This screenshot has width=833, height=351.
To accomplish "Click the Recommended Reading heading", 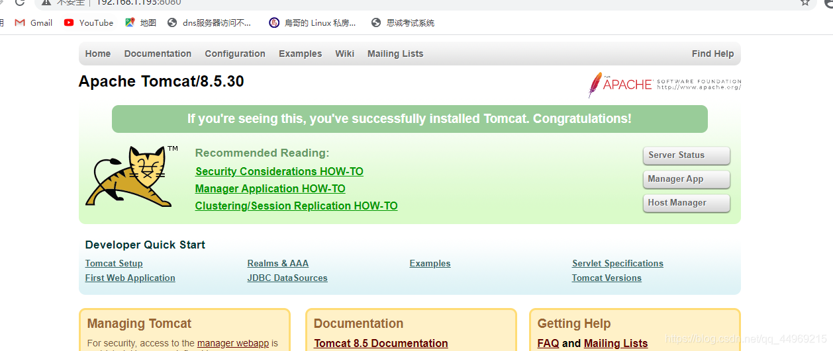I will click(262, 153).
